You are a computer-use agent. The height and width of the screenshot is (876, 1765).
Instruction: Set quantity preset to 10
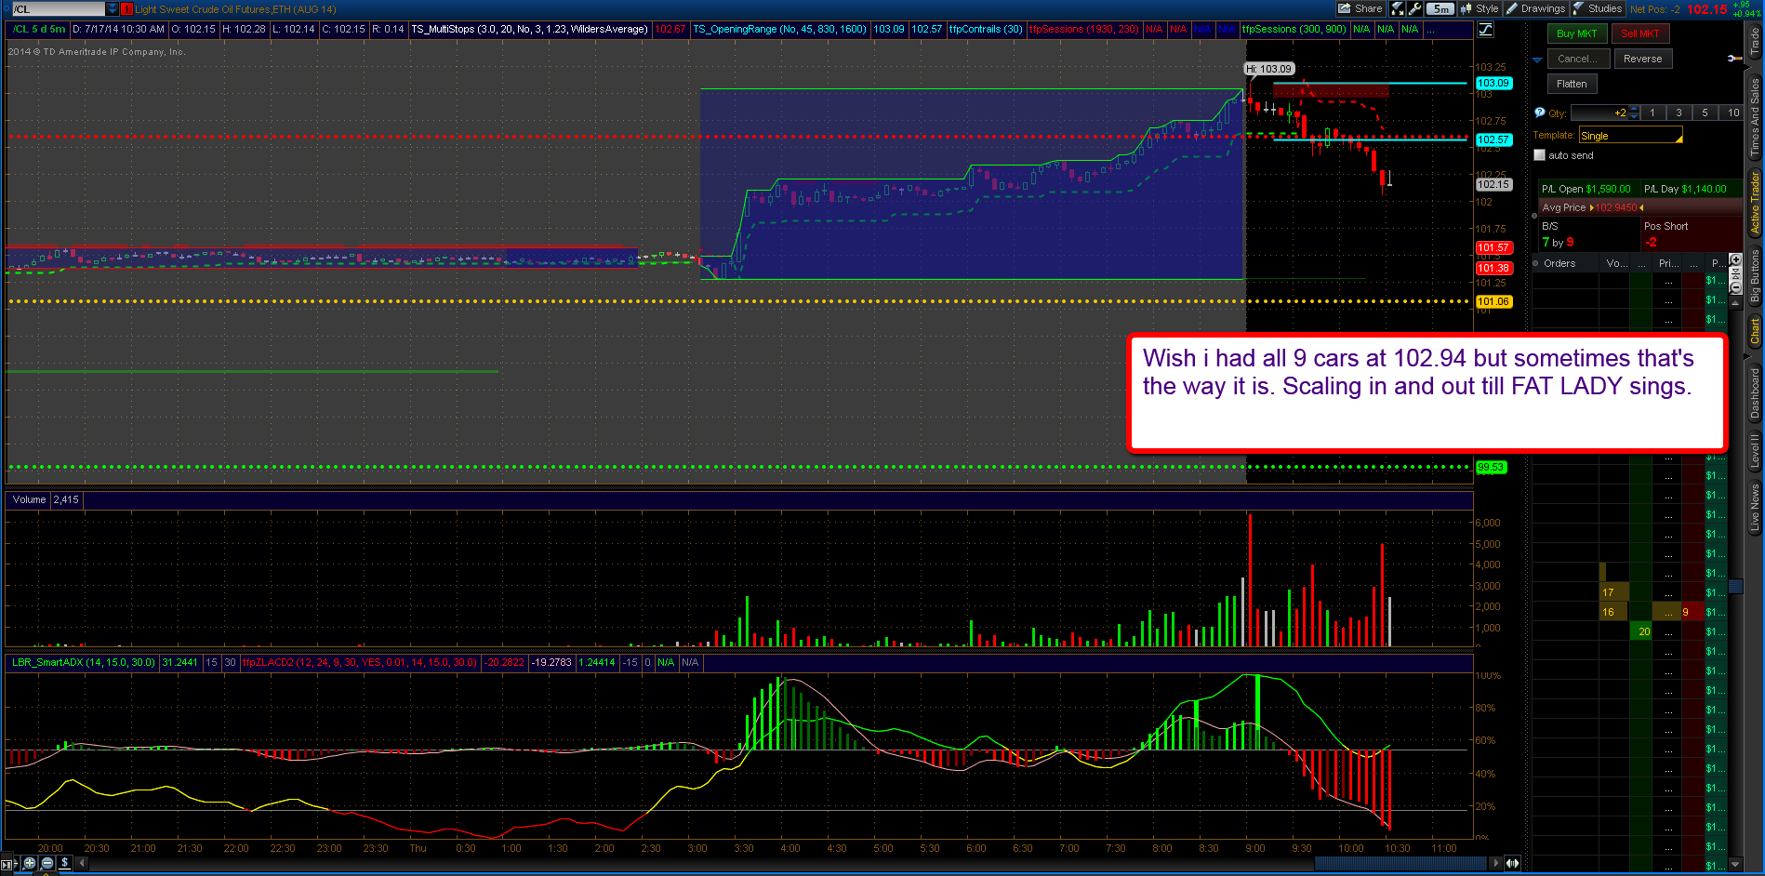(x=1732, y=113)
